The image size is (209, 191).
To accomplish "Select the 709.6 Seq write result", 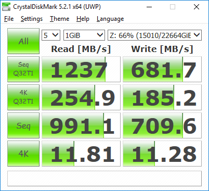I will pos(162,125).
